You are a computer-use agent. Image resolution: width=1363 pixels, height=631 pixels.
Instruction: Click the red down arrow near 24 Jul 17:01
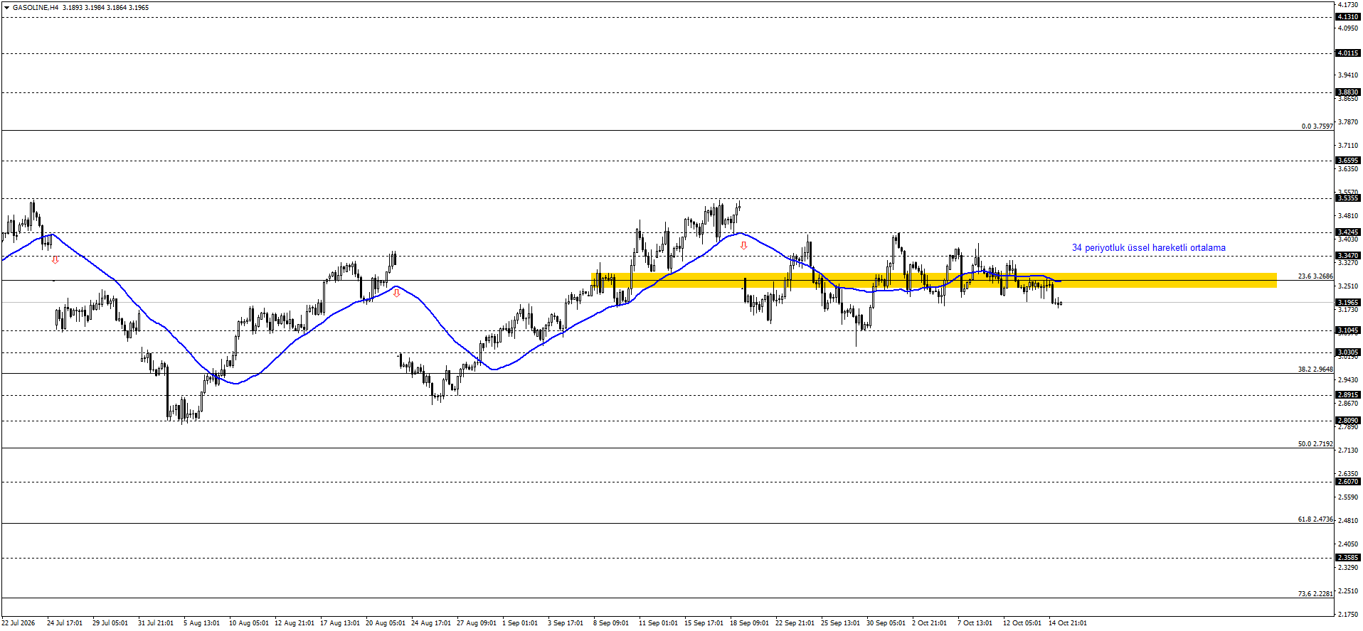tap(55, 260)
